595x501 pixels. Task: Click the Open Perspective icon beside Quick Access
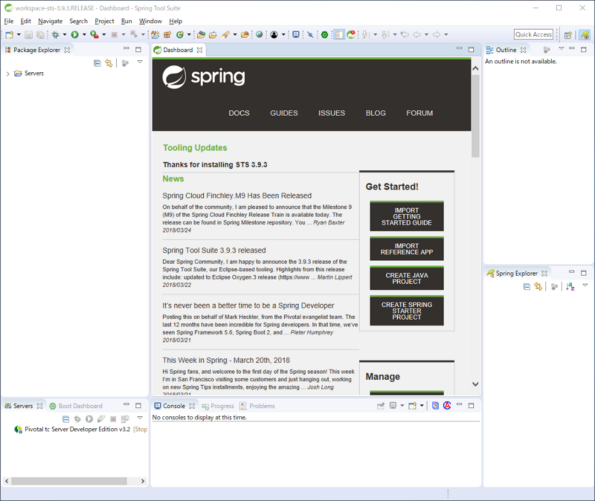click(568, 35)
